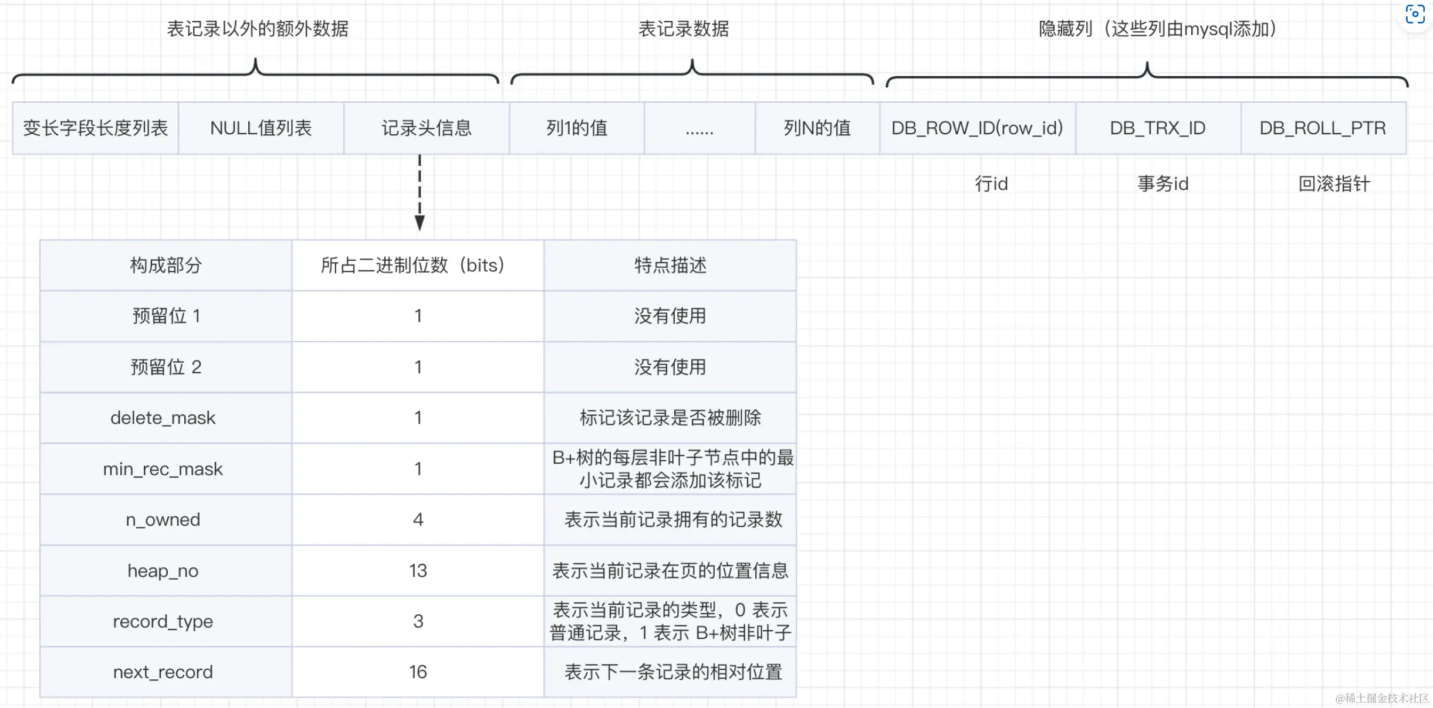The width and height of the screenshot is (1433, 708).
Task: Select the DB_ROLL_PTR cell
Action: pos(1323,128)
